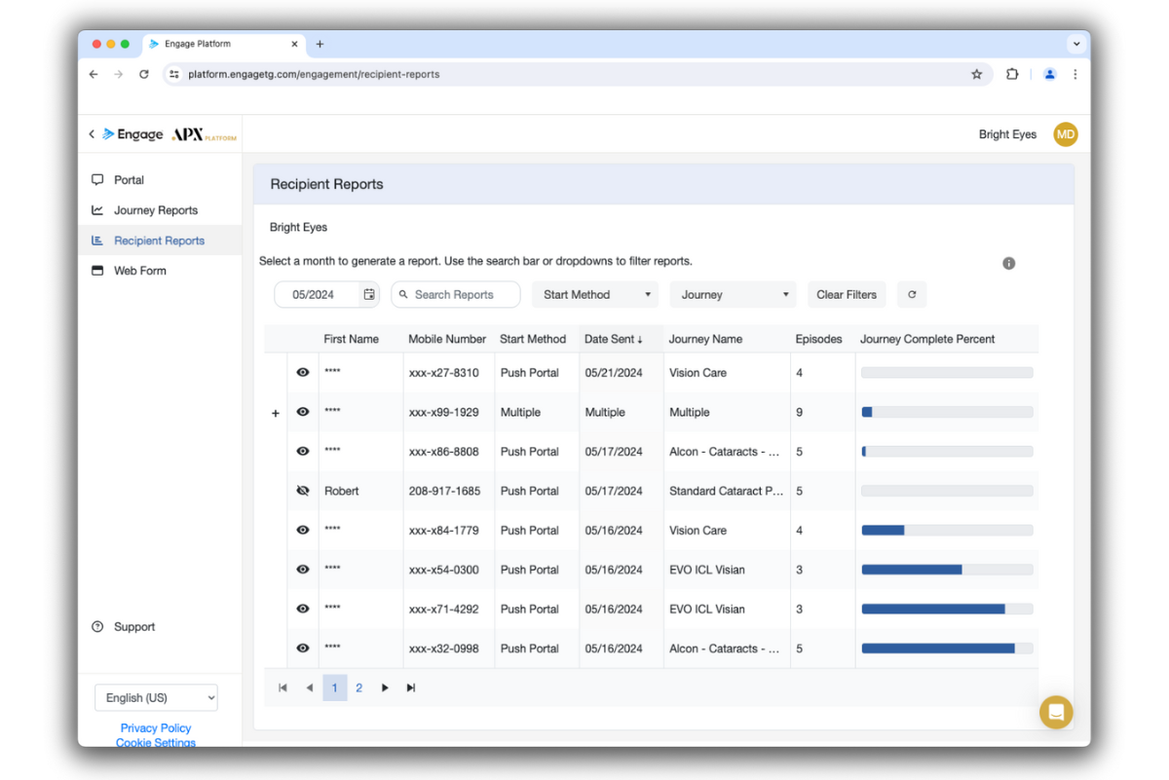Open the chat widget button
The height and width of the screenshot is (780, 1169).
tap(1056, 712)
